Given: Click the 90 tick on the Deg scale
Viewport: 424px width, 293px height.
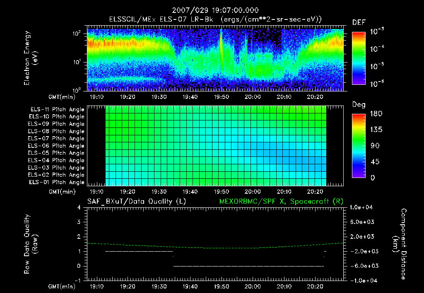Looking at the screenshot, I should pyautogui.click(x=375, y=146).
